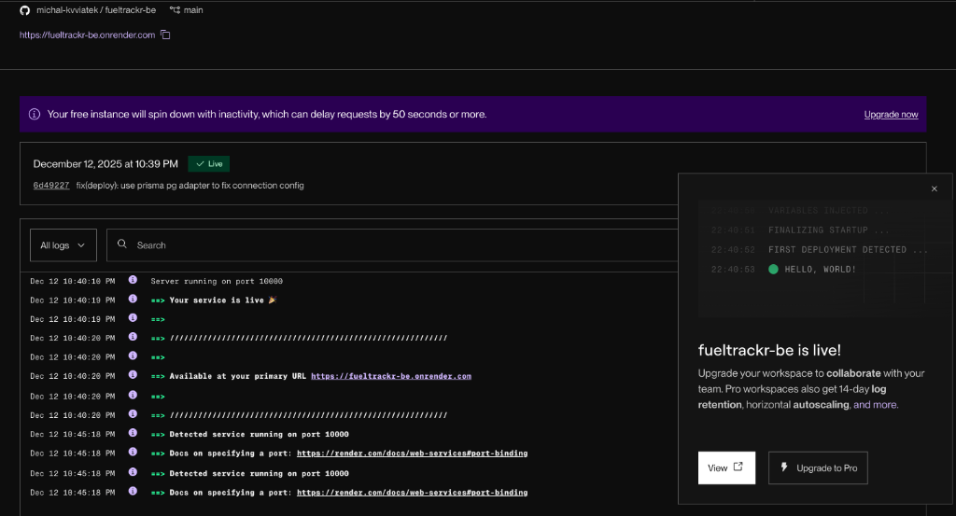Open the fueltrackr-be.onrender.com link at top
This screenshot has height=516, width=956.
[87, 35]
